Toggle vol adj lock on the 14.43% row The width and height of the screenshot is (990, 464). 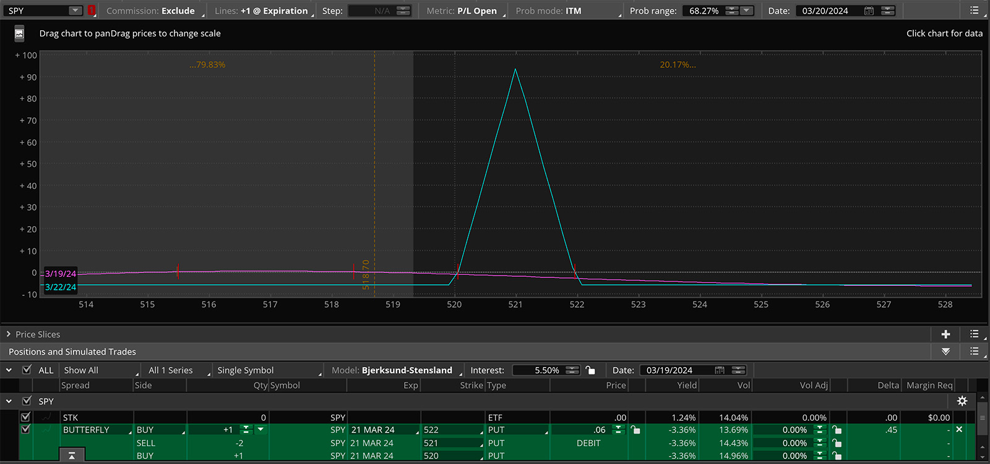(x=837, y=443)
